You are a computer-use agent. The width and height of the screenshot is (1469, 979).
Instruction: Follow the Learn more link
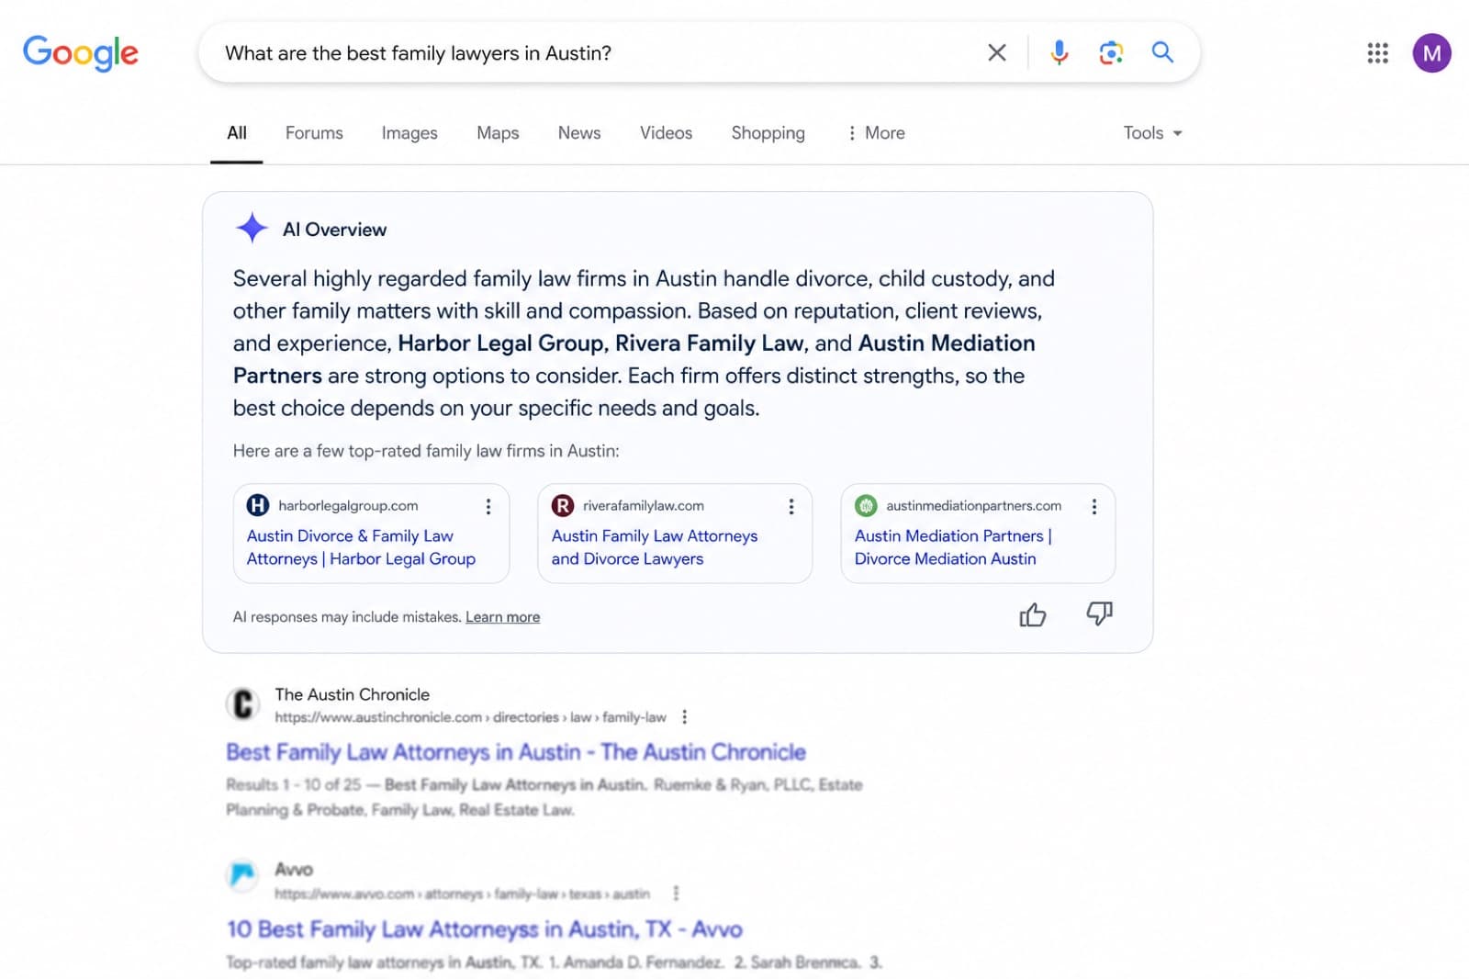click(x=502, y=617)
